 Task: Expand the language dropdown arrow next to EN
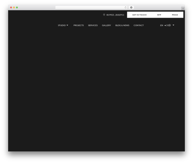(x=165, y=25)
